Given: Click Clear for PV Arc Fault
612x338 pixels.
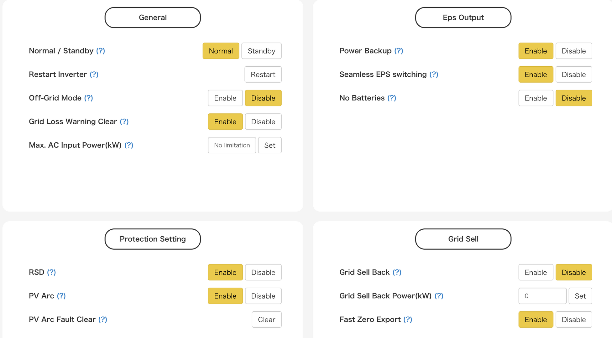Looking at the screenshot, I should (x=266, y=320).
